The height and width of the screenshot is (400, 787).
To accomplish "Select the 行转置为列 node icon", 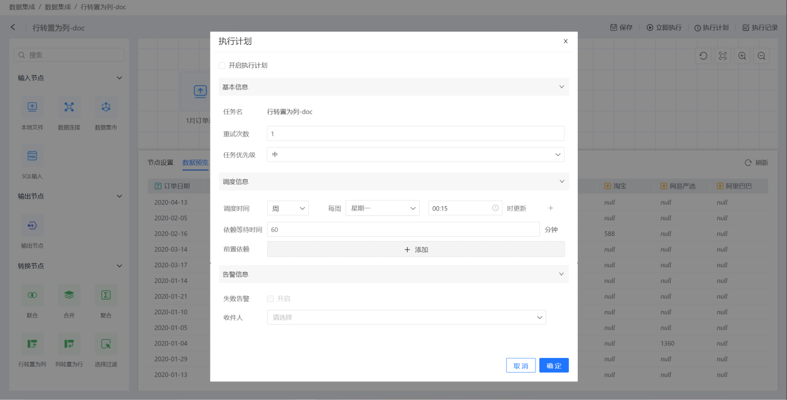I will coord(32,344).
